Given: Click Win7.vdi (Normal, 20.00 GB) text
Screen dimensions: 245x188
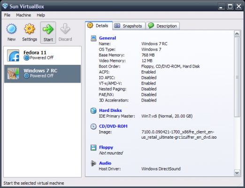Looking at the screenshot, I should pyautogui.click(x=167, y=116).
